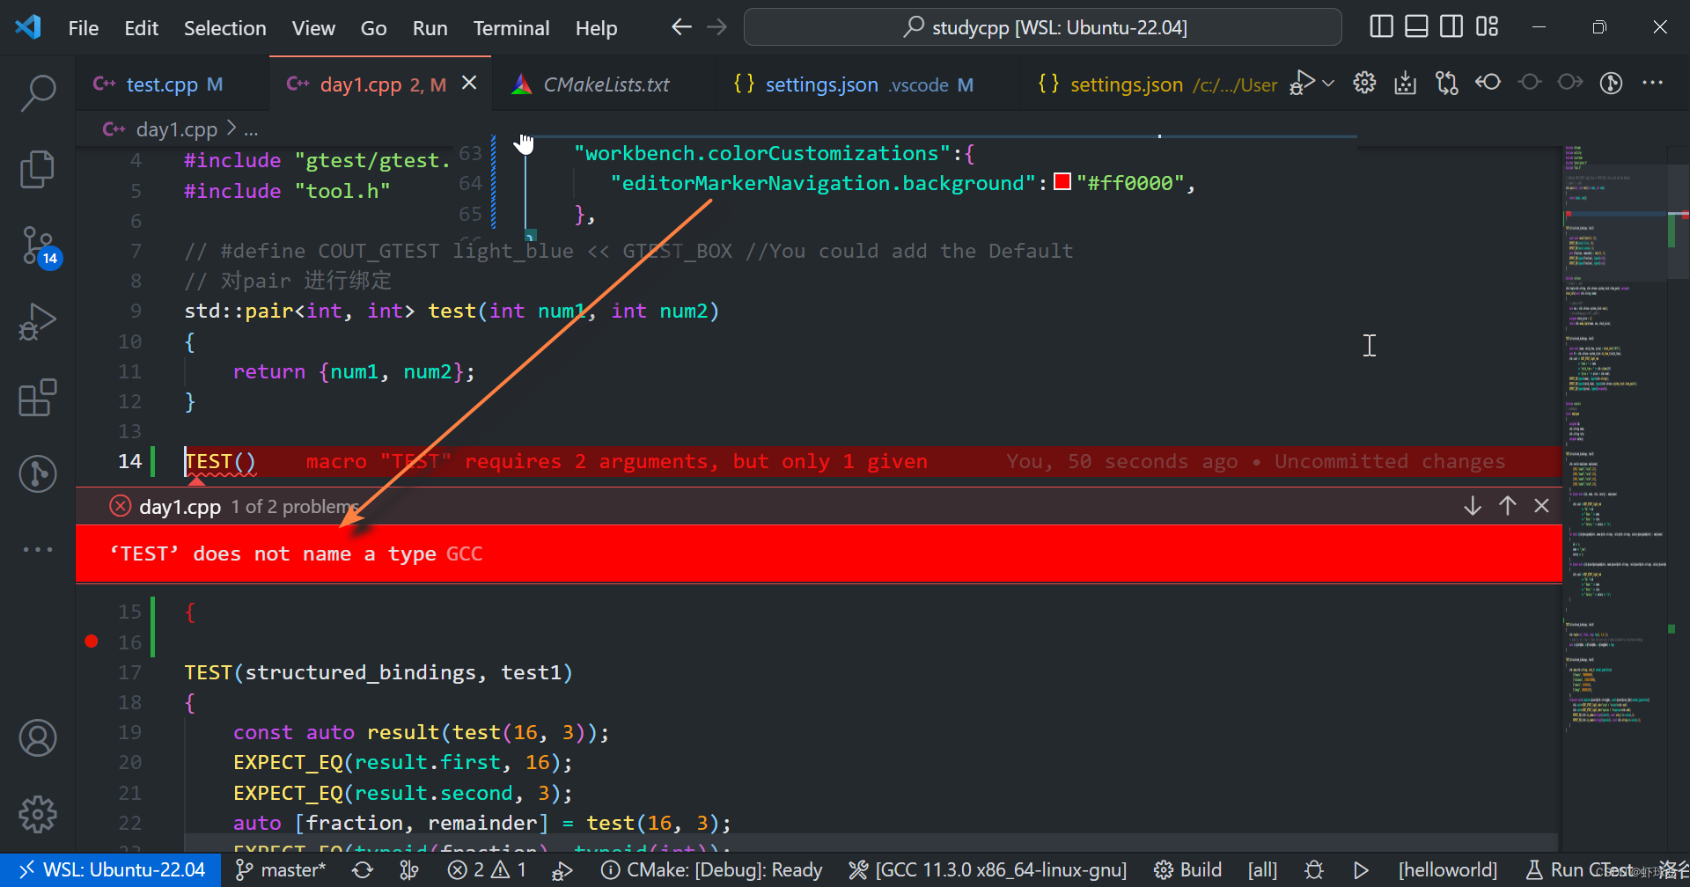The height and width of the screenshot is (887, 1690).
Task: Click the command center search box studycpp
Action: click(1043, 27)
